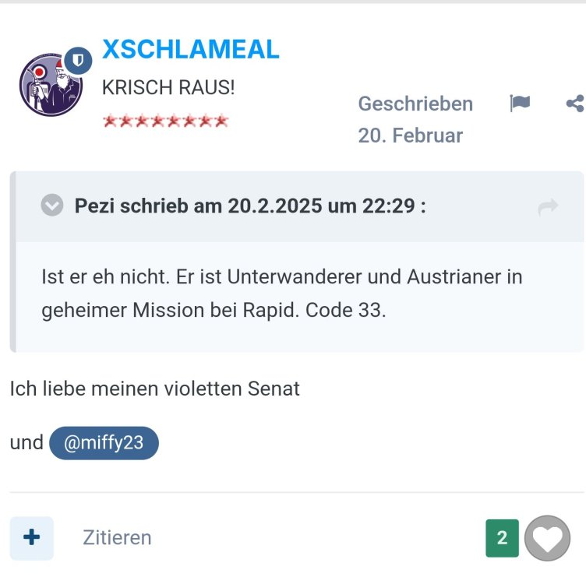Click the @miffy23 mention tag
This screenshot has height=584, width=586.
(x=104, y=443)
